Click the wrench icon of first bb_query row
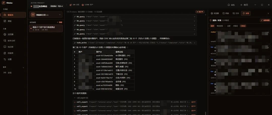The width and height of the screenshot is (272, 115). click(x=75, y=17)
